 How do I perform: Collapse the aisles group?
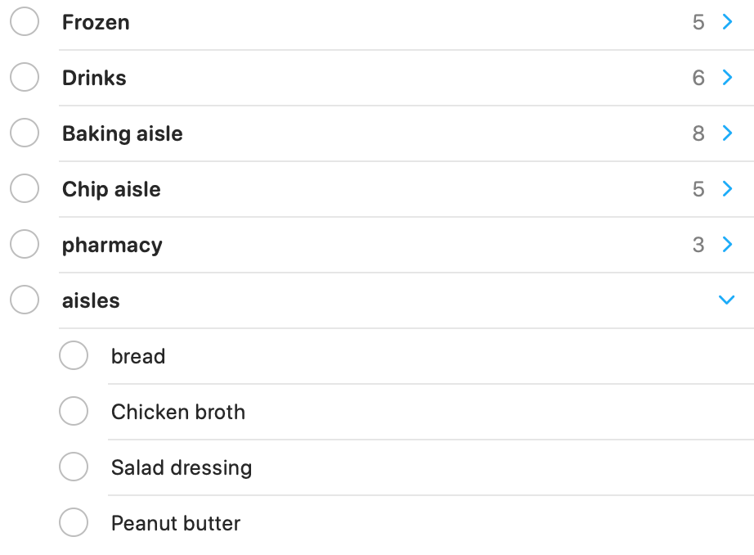[x=726, y=300]
